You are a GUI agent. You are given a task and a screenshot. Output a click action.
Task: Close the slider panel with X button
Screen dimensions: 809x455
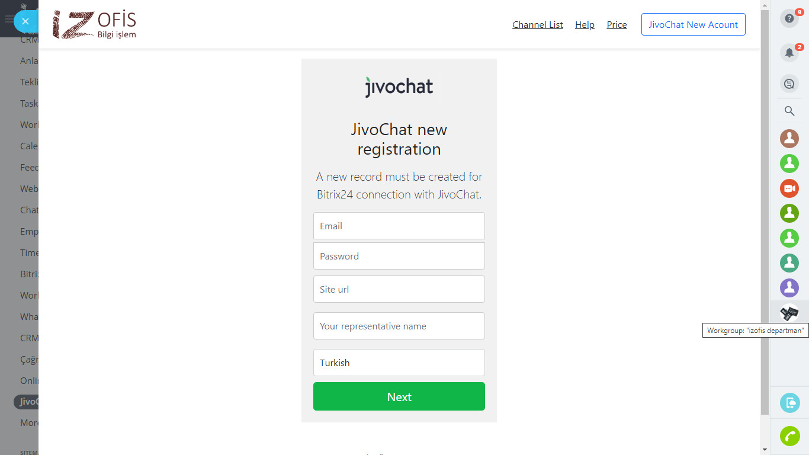tap(25, 21)
